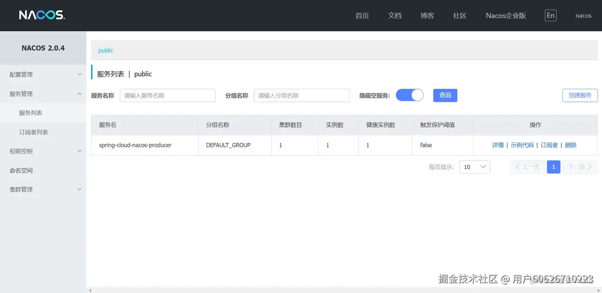Switch language with the En button
This screenshot has height=293, width=602.
point(551,16)
